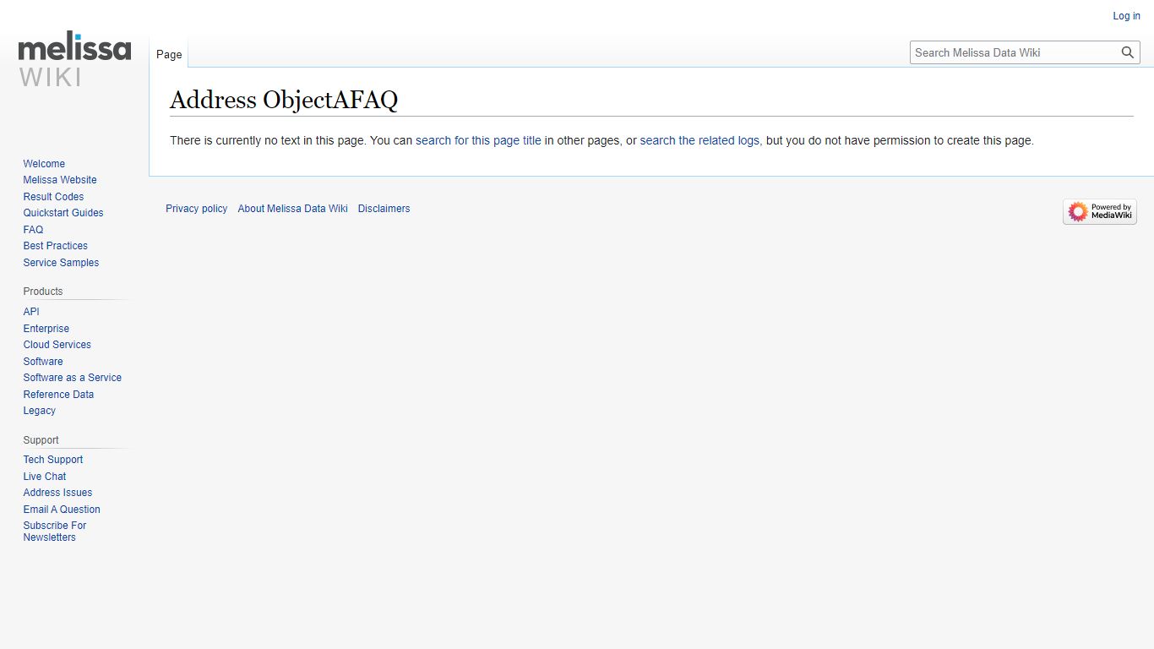The image size is (1154, 649).
Task: Click the Products section heading
Action: [43, 292]
